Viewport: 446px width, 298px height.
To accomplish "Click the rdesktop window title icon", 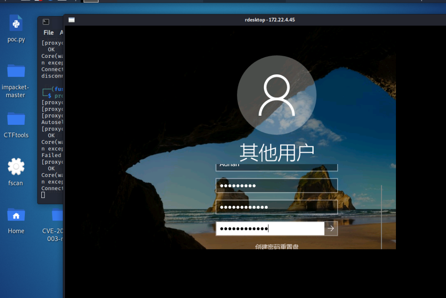I will (71, 20).
